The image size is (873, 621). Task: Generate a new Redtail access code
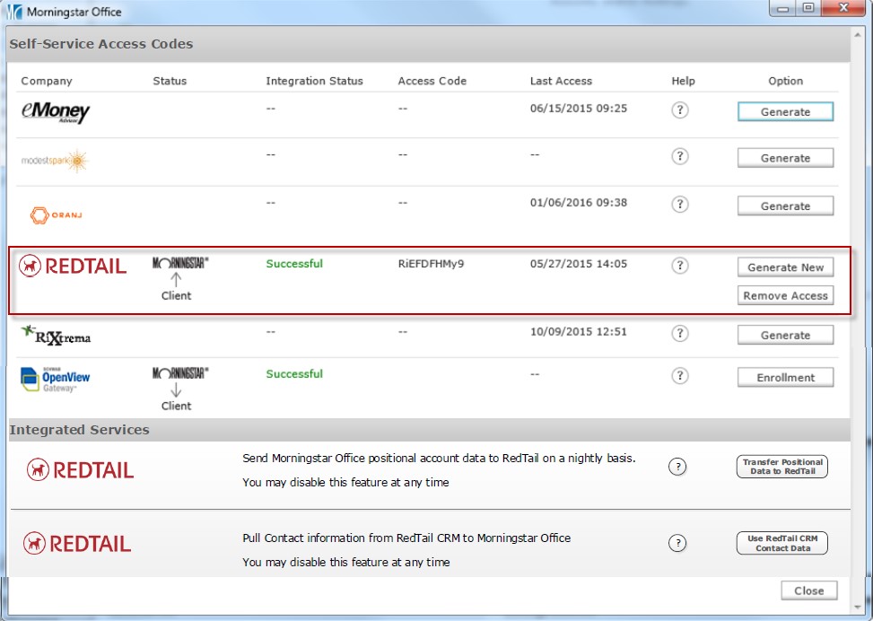click(785, 267)
